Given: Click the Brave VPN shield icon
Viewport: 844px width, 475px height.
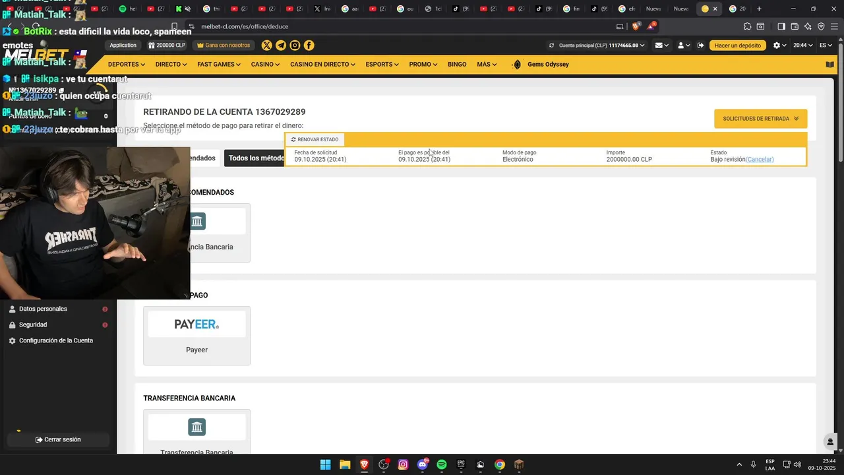Looking at the screenshot, I should 821,26.
